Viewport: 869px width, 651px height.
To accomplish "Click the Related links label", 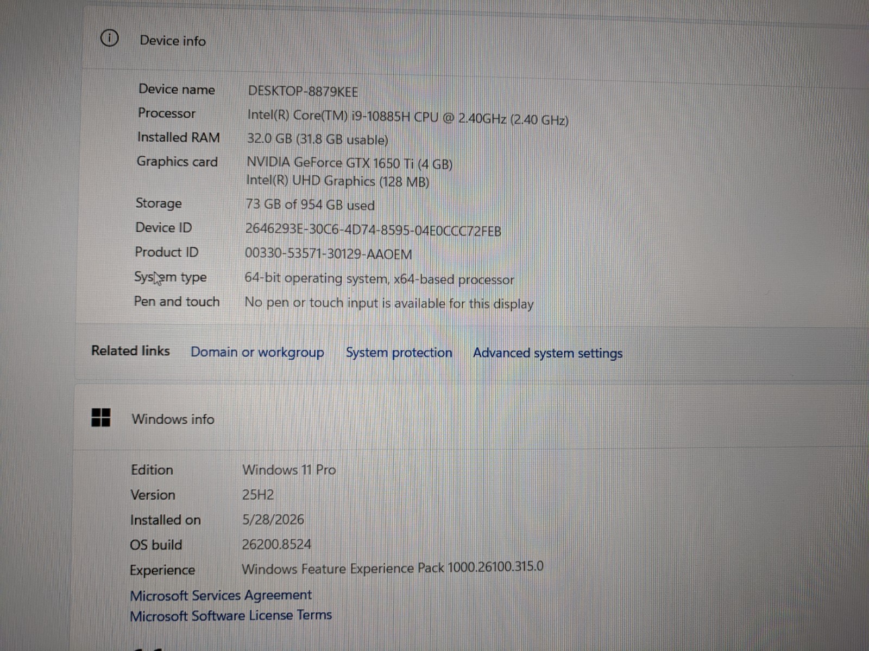I will pyautogui.click(x=131, y=351).
